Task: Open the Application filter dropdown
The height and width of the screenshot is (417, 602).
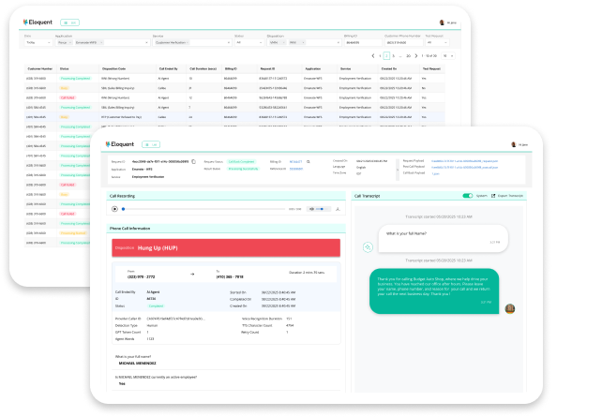Action: [102, 42]
